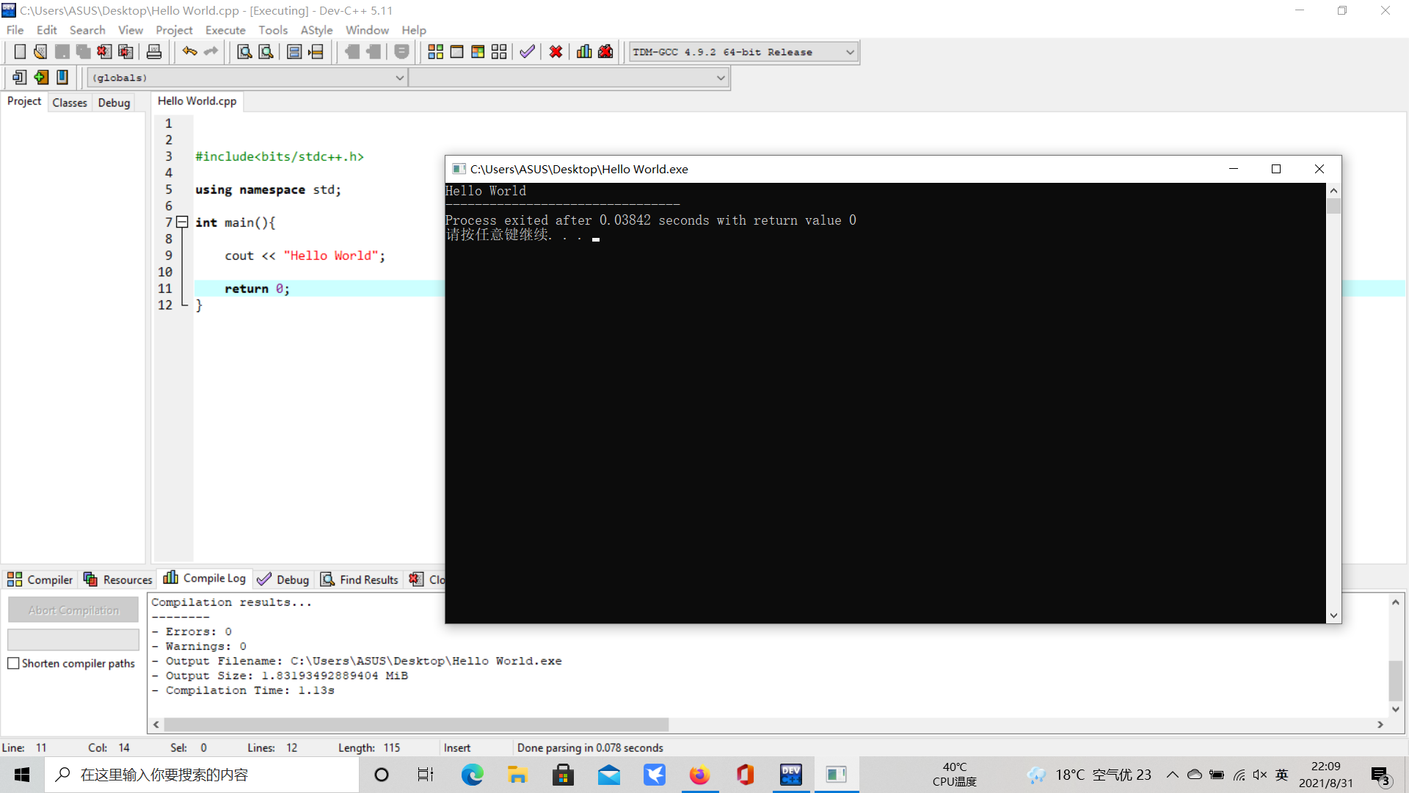Click the Find magnifier toolbar icon
The image size is (1409, 793).
244,52
